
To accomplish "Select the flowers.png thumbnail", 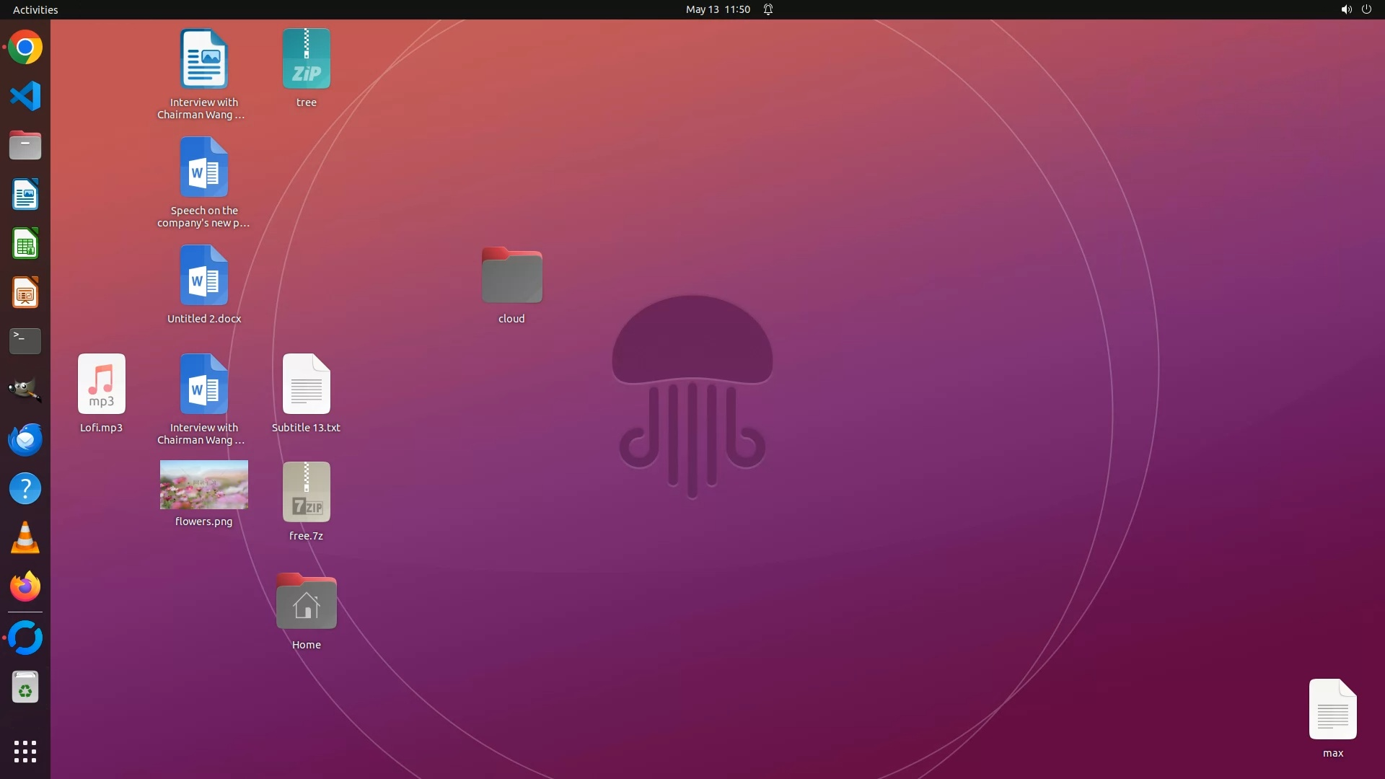I will click(x=204, y=485).
